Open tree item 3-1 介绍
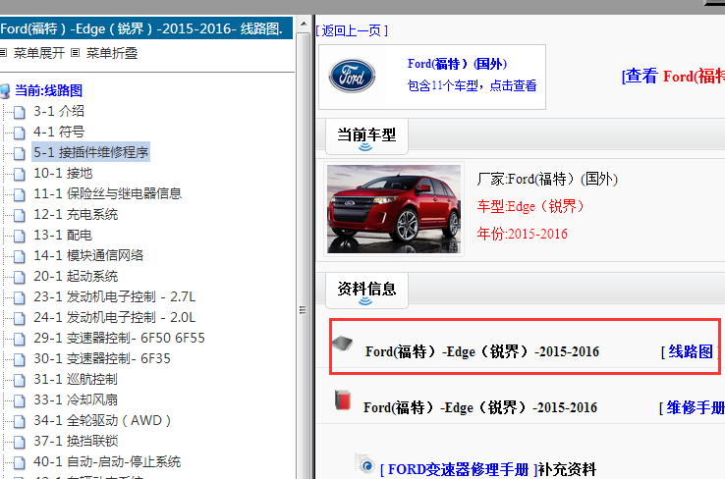The image size is (725, 479). (x=59, y=111)
